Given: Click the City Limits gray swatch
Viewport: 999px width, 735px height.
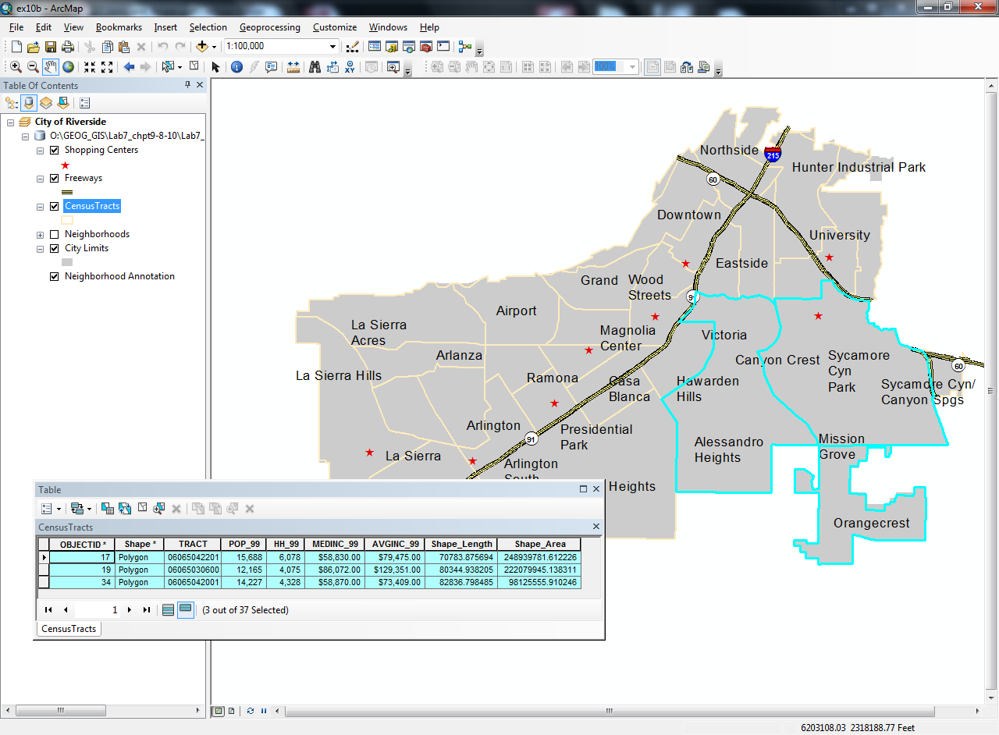Looking at the screenshot, I should click(67, 262).
